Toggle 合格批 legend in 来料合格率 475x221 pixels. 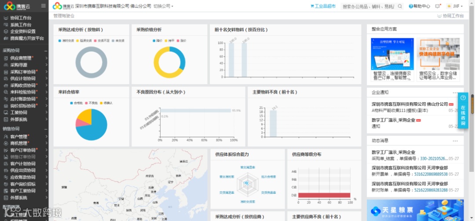pyautogui.click(x=77, y=103)
